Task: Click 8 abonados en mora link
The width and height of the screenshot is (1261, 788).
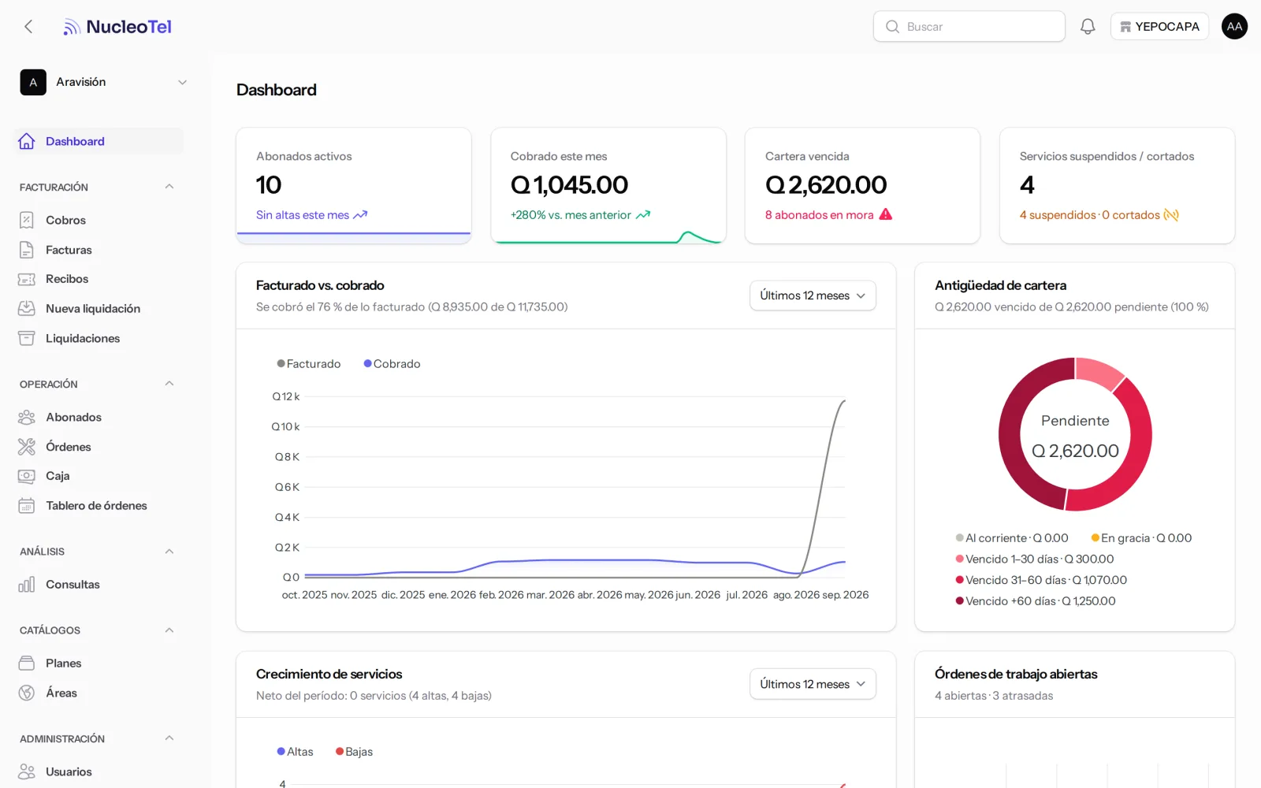Action: coord(828,215)
